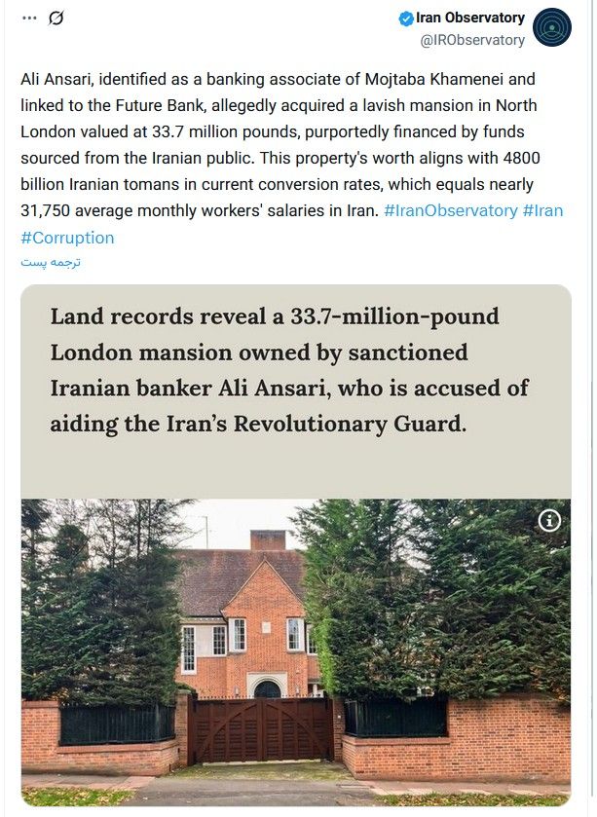Click the blue verified badge
Image resolution: width=597 pixels, height=817 pixels.
tap(406, 19)
